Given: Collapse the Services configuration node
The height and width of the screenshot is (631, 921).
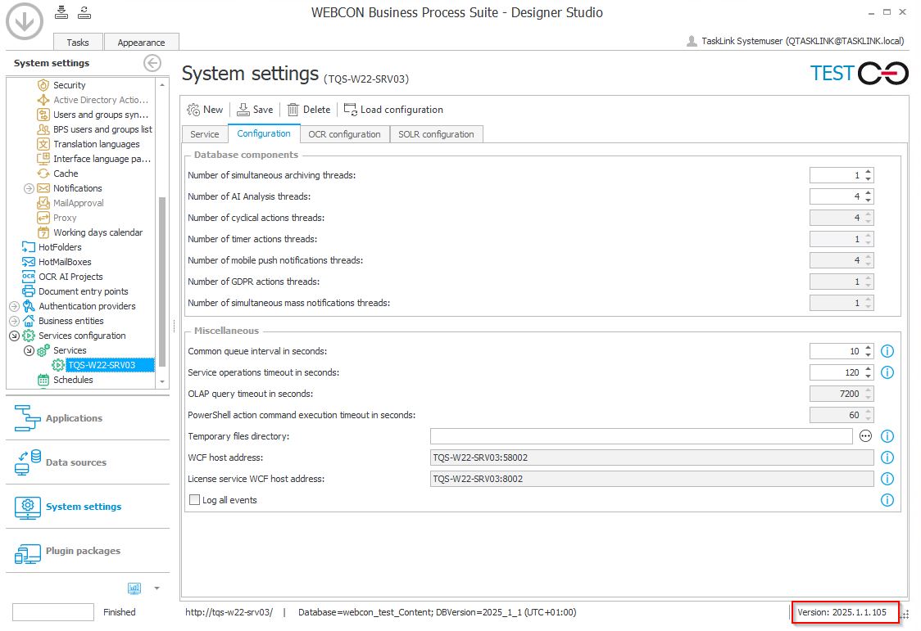Looking at the screenshot, I should tap(14, 336).
